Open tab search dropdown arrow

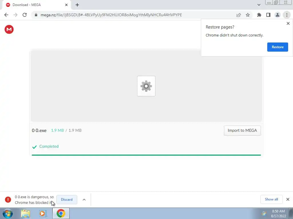[259, 5]
